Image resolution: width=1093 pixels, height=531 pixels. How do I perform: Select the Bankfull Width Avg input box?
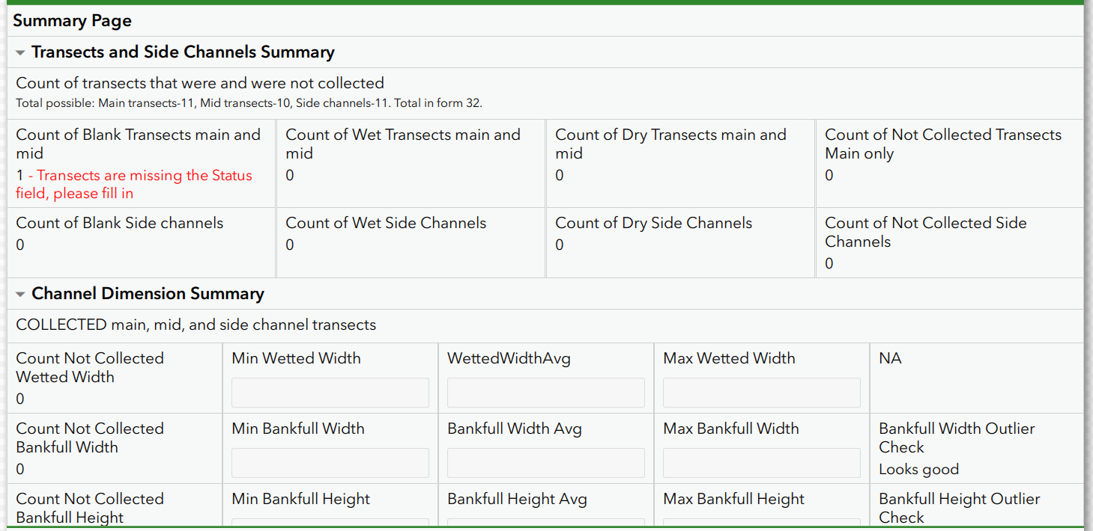point(545,463)
